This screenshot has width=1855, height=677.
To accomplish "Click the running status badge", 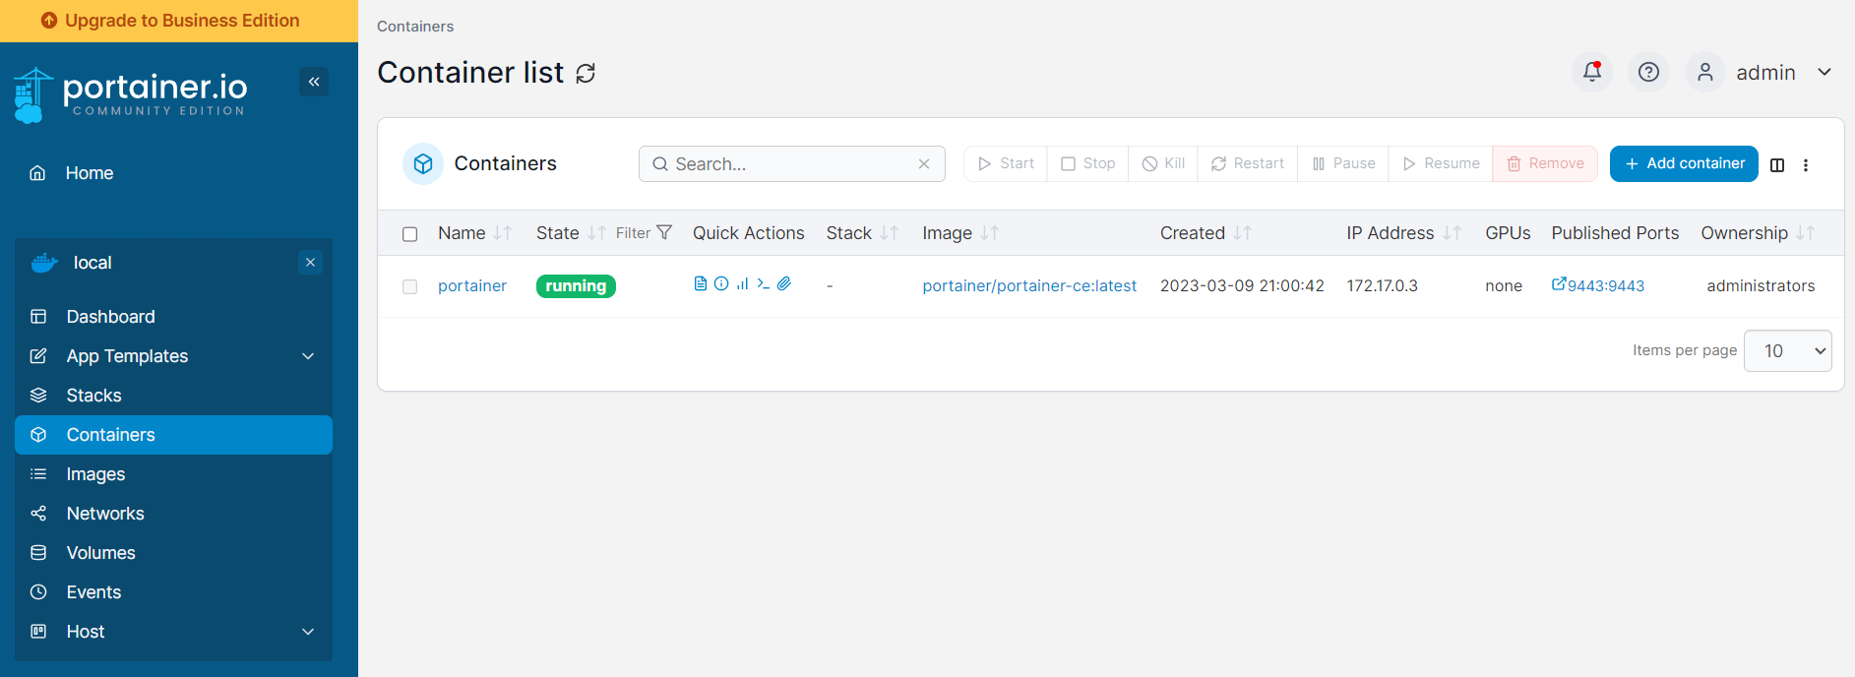I will [576, 286].
